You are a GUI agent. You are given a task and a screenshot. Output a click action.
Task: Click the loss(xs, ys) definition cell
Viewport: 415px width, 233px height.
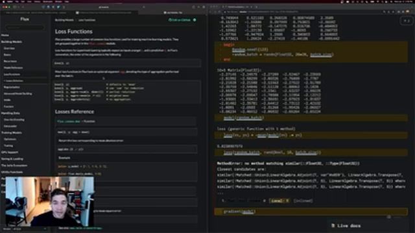(x=311, y=135)
